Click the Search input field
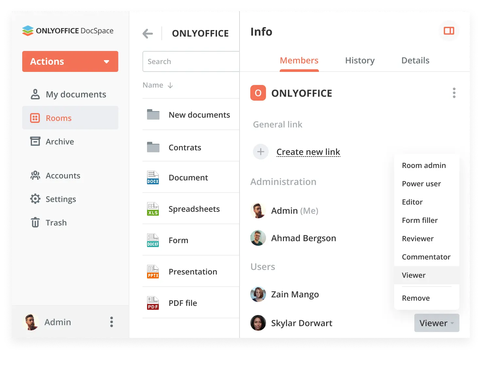481x366 pixels. (191, 61)
